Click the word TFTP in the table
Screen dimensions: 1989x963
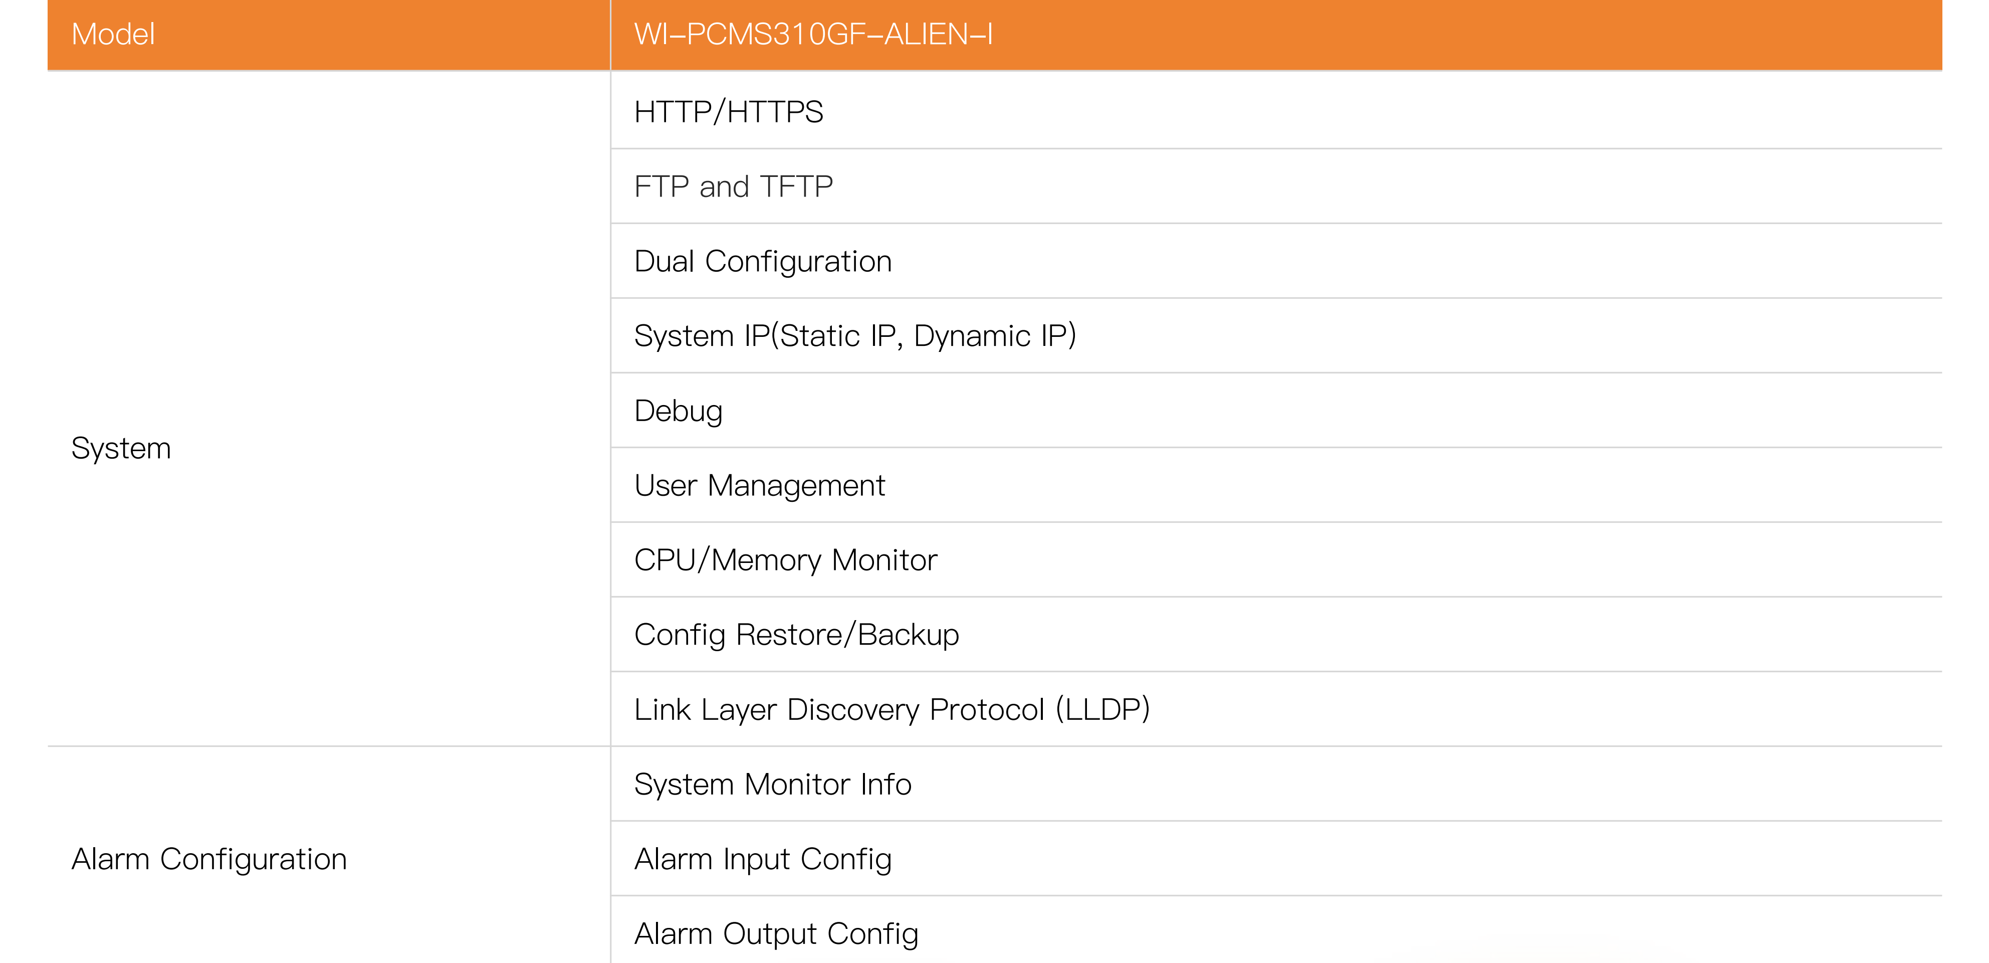796,187
